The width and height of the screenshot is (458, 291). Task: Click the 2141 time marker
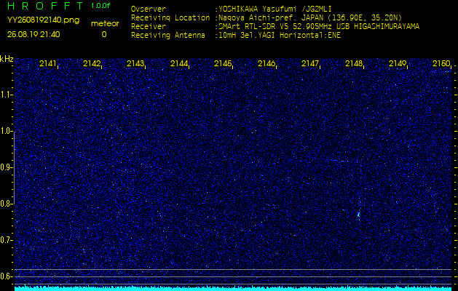[48, 63]
